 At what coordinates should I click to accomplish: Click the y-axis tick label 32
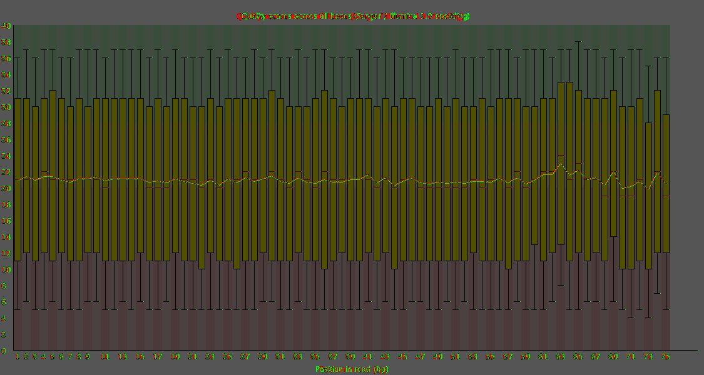pyautogui.click(x=6, y=91)
